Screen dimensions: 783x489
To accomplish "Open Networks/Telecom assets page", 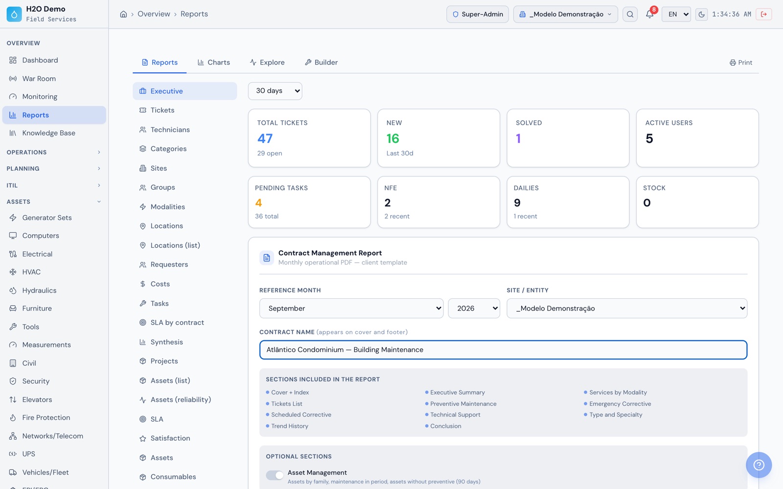I will point(54,436).
